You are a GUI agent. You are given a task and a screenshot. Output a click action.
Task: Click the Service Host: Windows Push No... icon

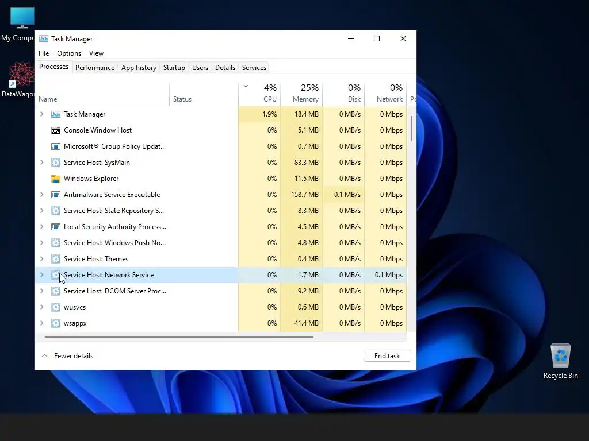[56, 243]
